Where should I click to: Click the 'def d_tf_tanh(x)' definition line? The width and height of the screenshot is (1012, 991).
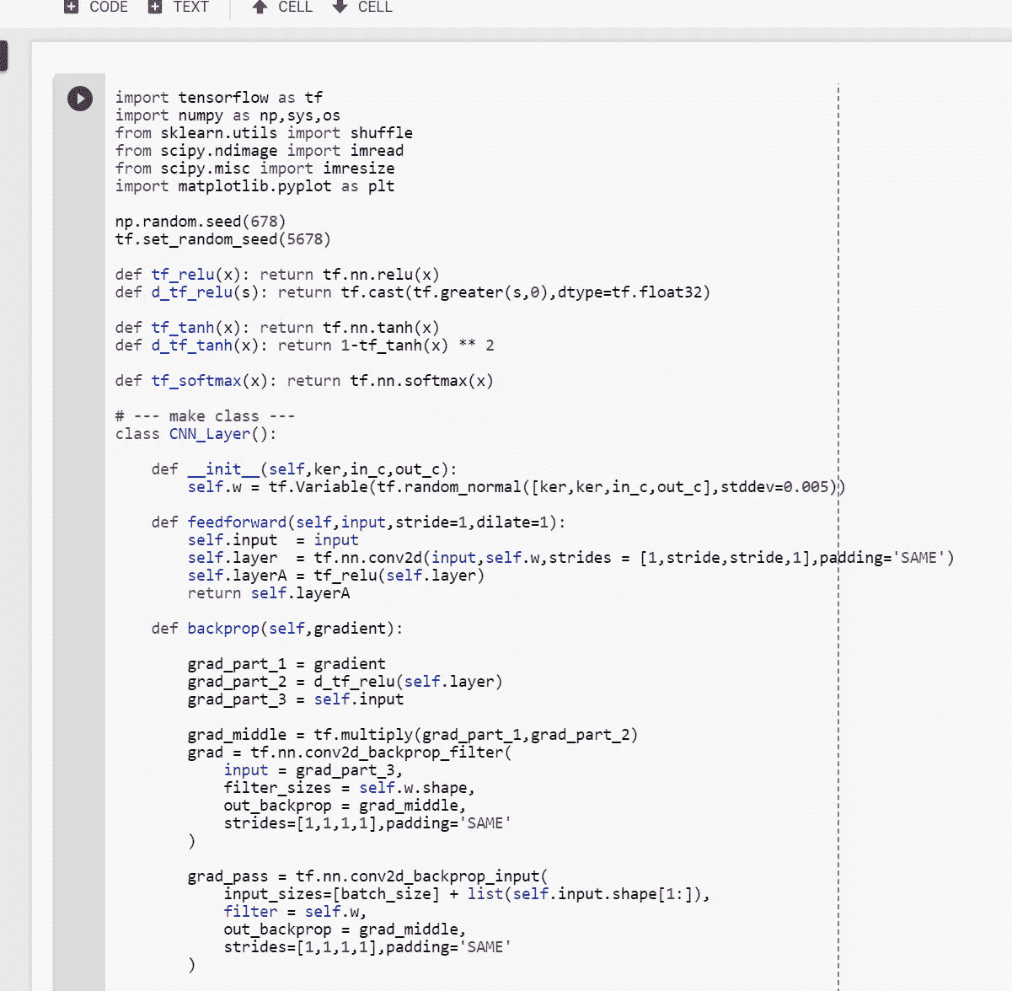pyautogui.click(x=305, y=346)
